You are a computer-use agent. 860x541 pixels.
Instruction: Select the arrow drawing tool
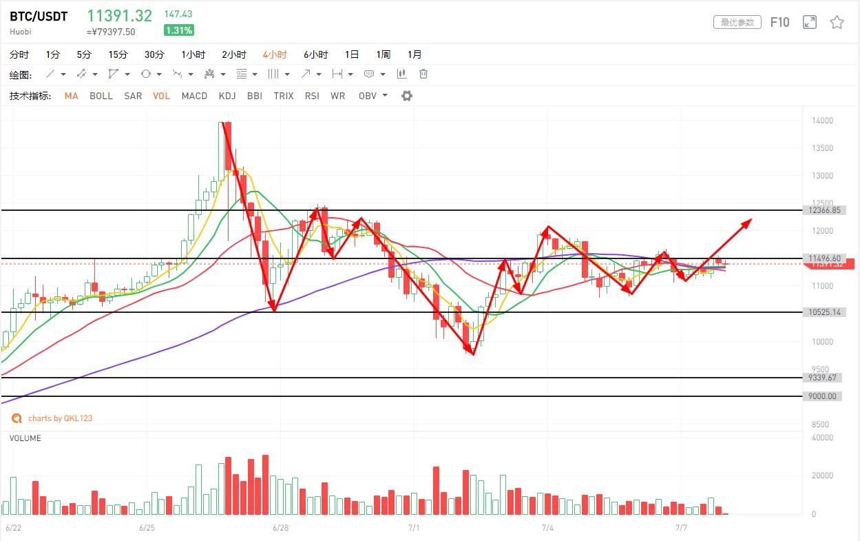tap(306, 74)
